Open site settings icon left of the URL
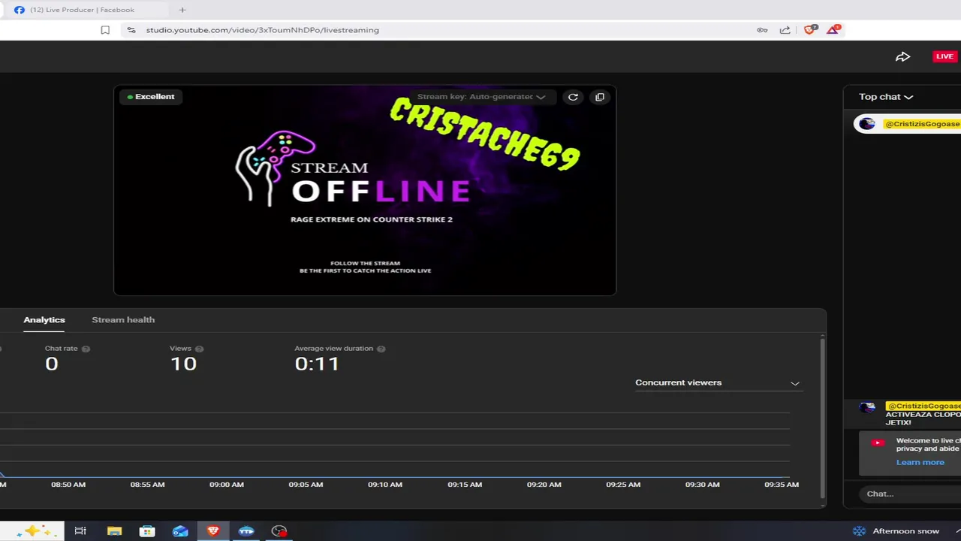This screenshot has height=541, width=961. (131, 30)
